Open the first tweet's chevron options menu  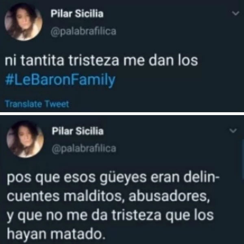pyautogui.click(x=235, y=13)
